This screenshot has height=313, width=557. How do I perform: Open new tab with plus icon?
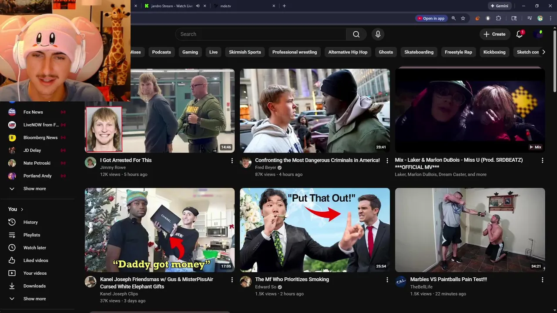tap(284, 6)
